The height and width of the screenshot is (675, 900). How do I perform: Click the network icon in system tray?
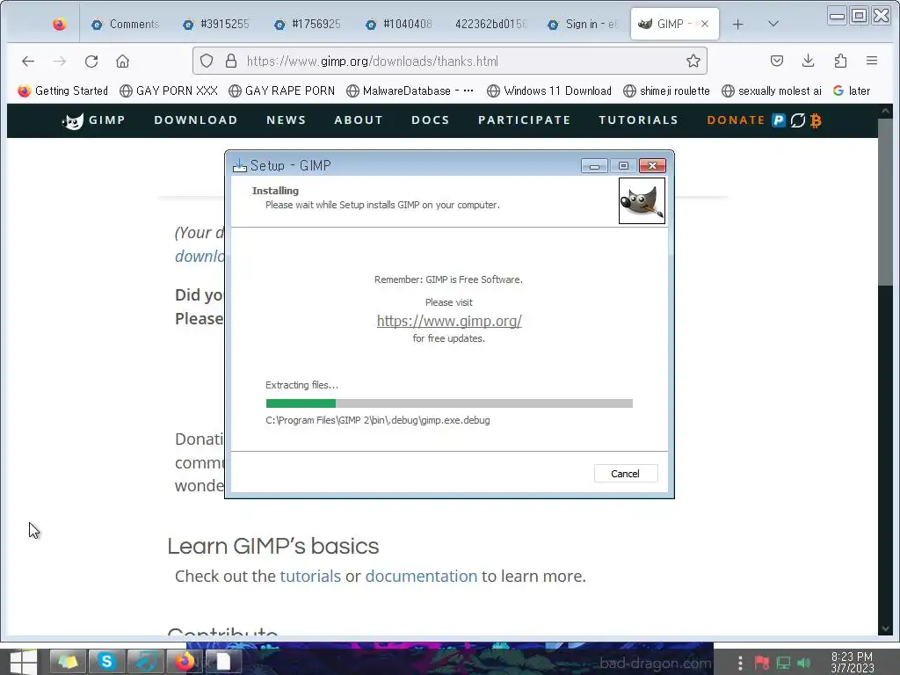(x=783, y=663)
